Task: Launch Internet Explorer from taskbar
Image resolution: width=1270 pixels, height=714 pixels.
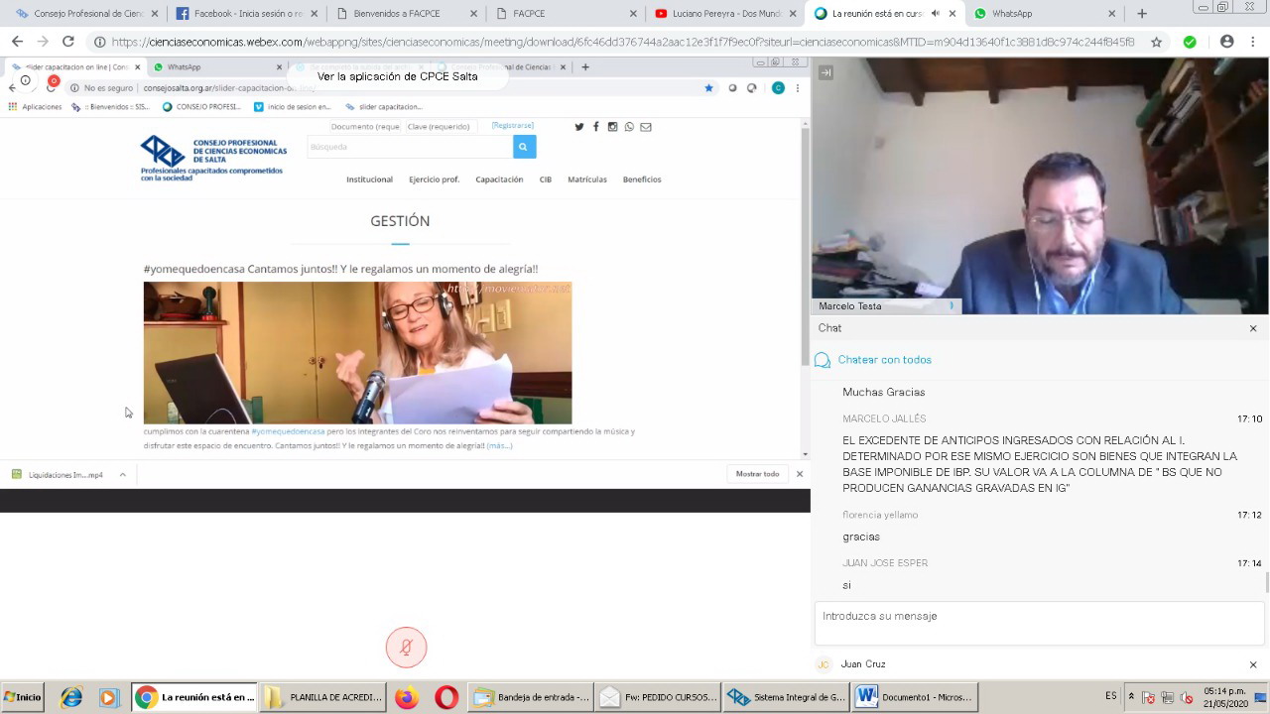Action: [71, 697]
